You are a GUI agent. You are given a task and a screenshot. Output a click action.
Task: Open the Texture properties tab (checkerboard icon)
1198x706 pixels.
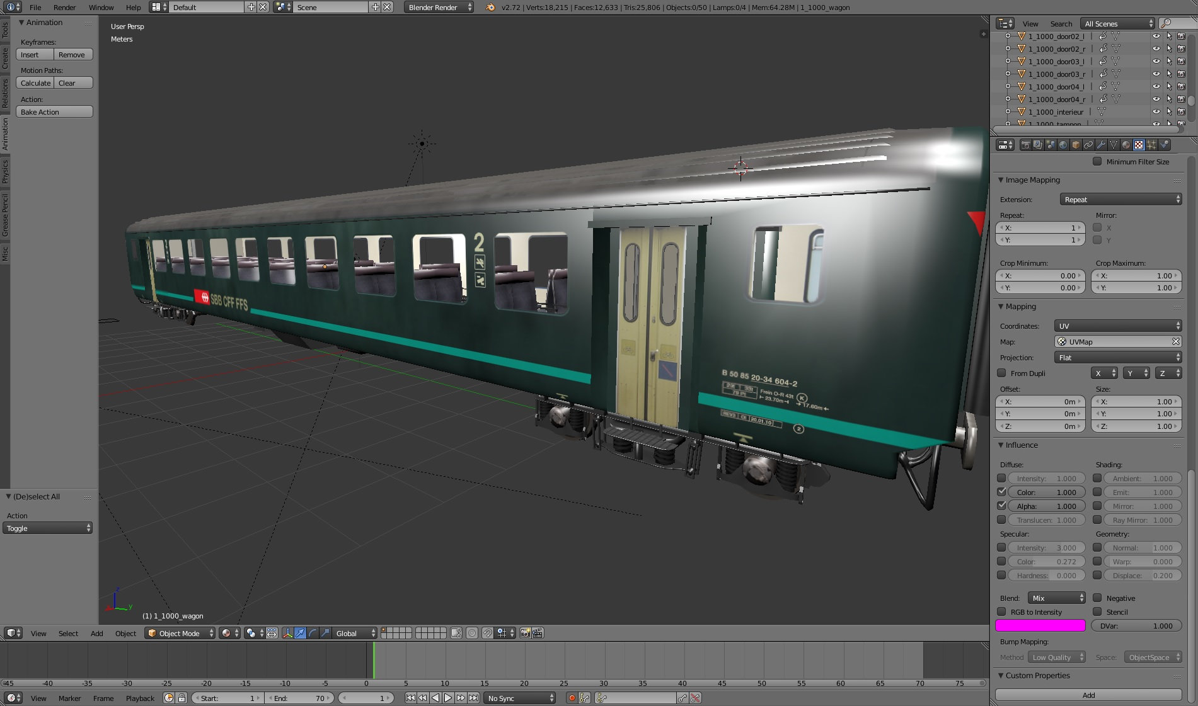click(x=1139, y=145)
